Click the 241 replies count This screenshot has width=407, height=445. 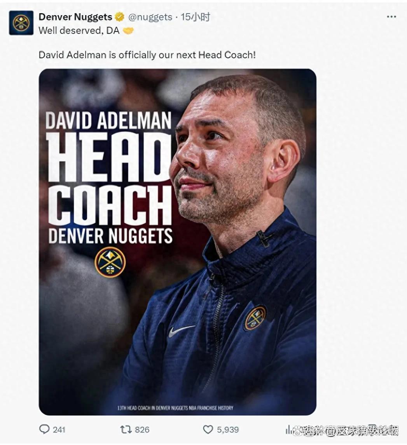coord(59,429)
